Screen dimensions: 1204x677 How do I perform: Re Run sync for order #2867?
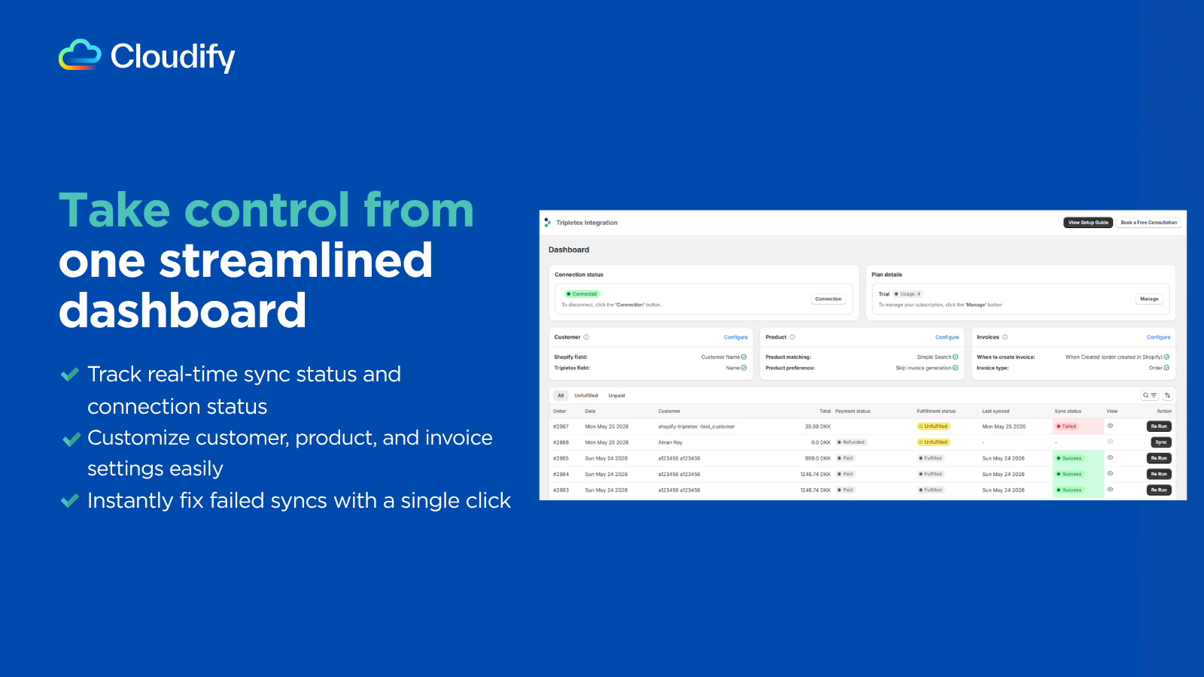point(1159,427)
